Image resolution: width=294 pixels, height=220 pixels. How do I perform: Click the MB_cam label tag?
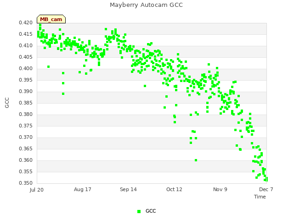point(51,19)
